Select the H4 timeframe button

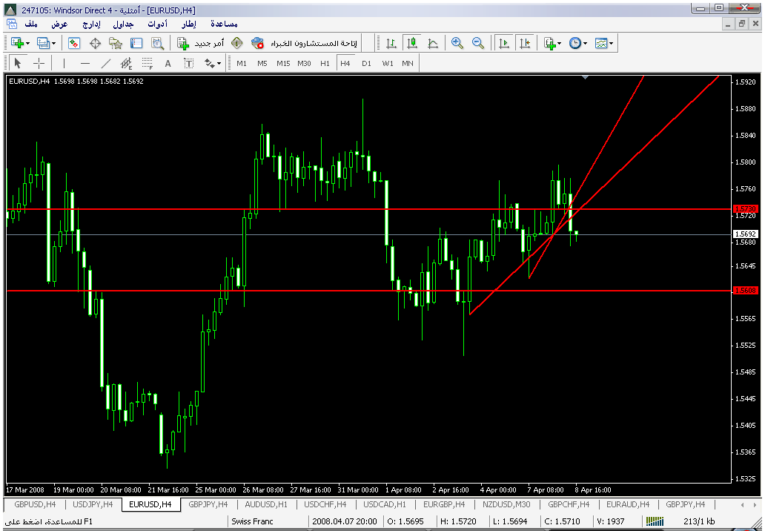coord(345,64)
